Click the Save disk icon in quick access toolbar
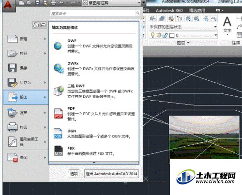Viewport: 242px width, 195px height. (37, 2)
